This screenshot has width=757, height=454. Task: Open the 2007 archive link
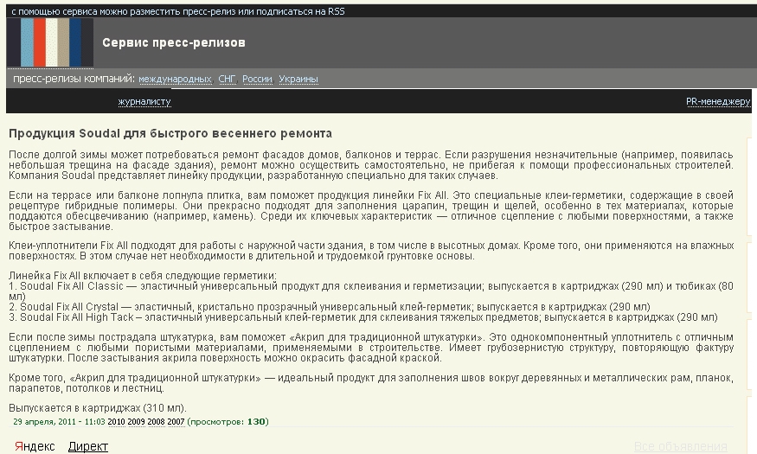(x=176, y=422)
